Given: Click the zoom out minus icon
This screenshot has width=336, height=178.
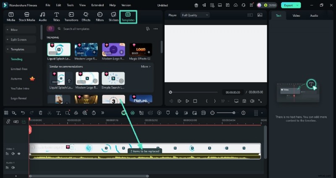Looking at the screenshot, I should (213, 113).
